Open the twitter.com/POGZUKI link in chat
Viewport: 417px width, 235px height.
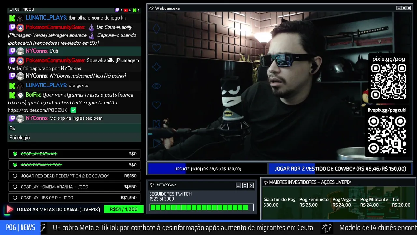pos(38,110)
